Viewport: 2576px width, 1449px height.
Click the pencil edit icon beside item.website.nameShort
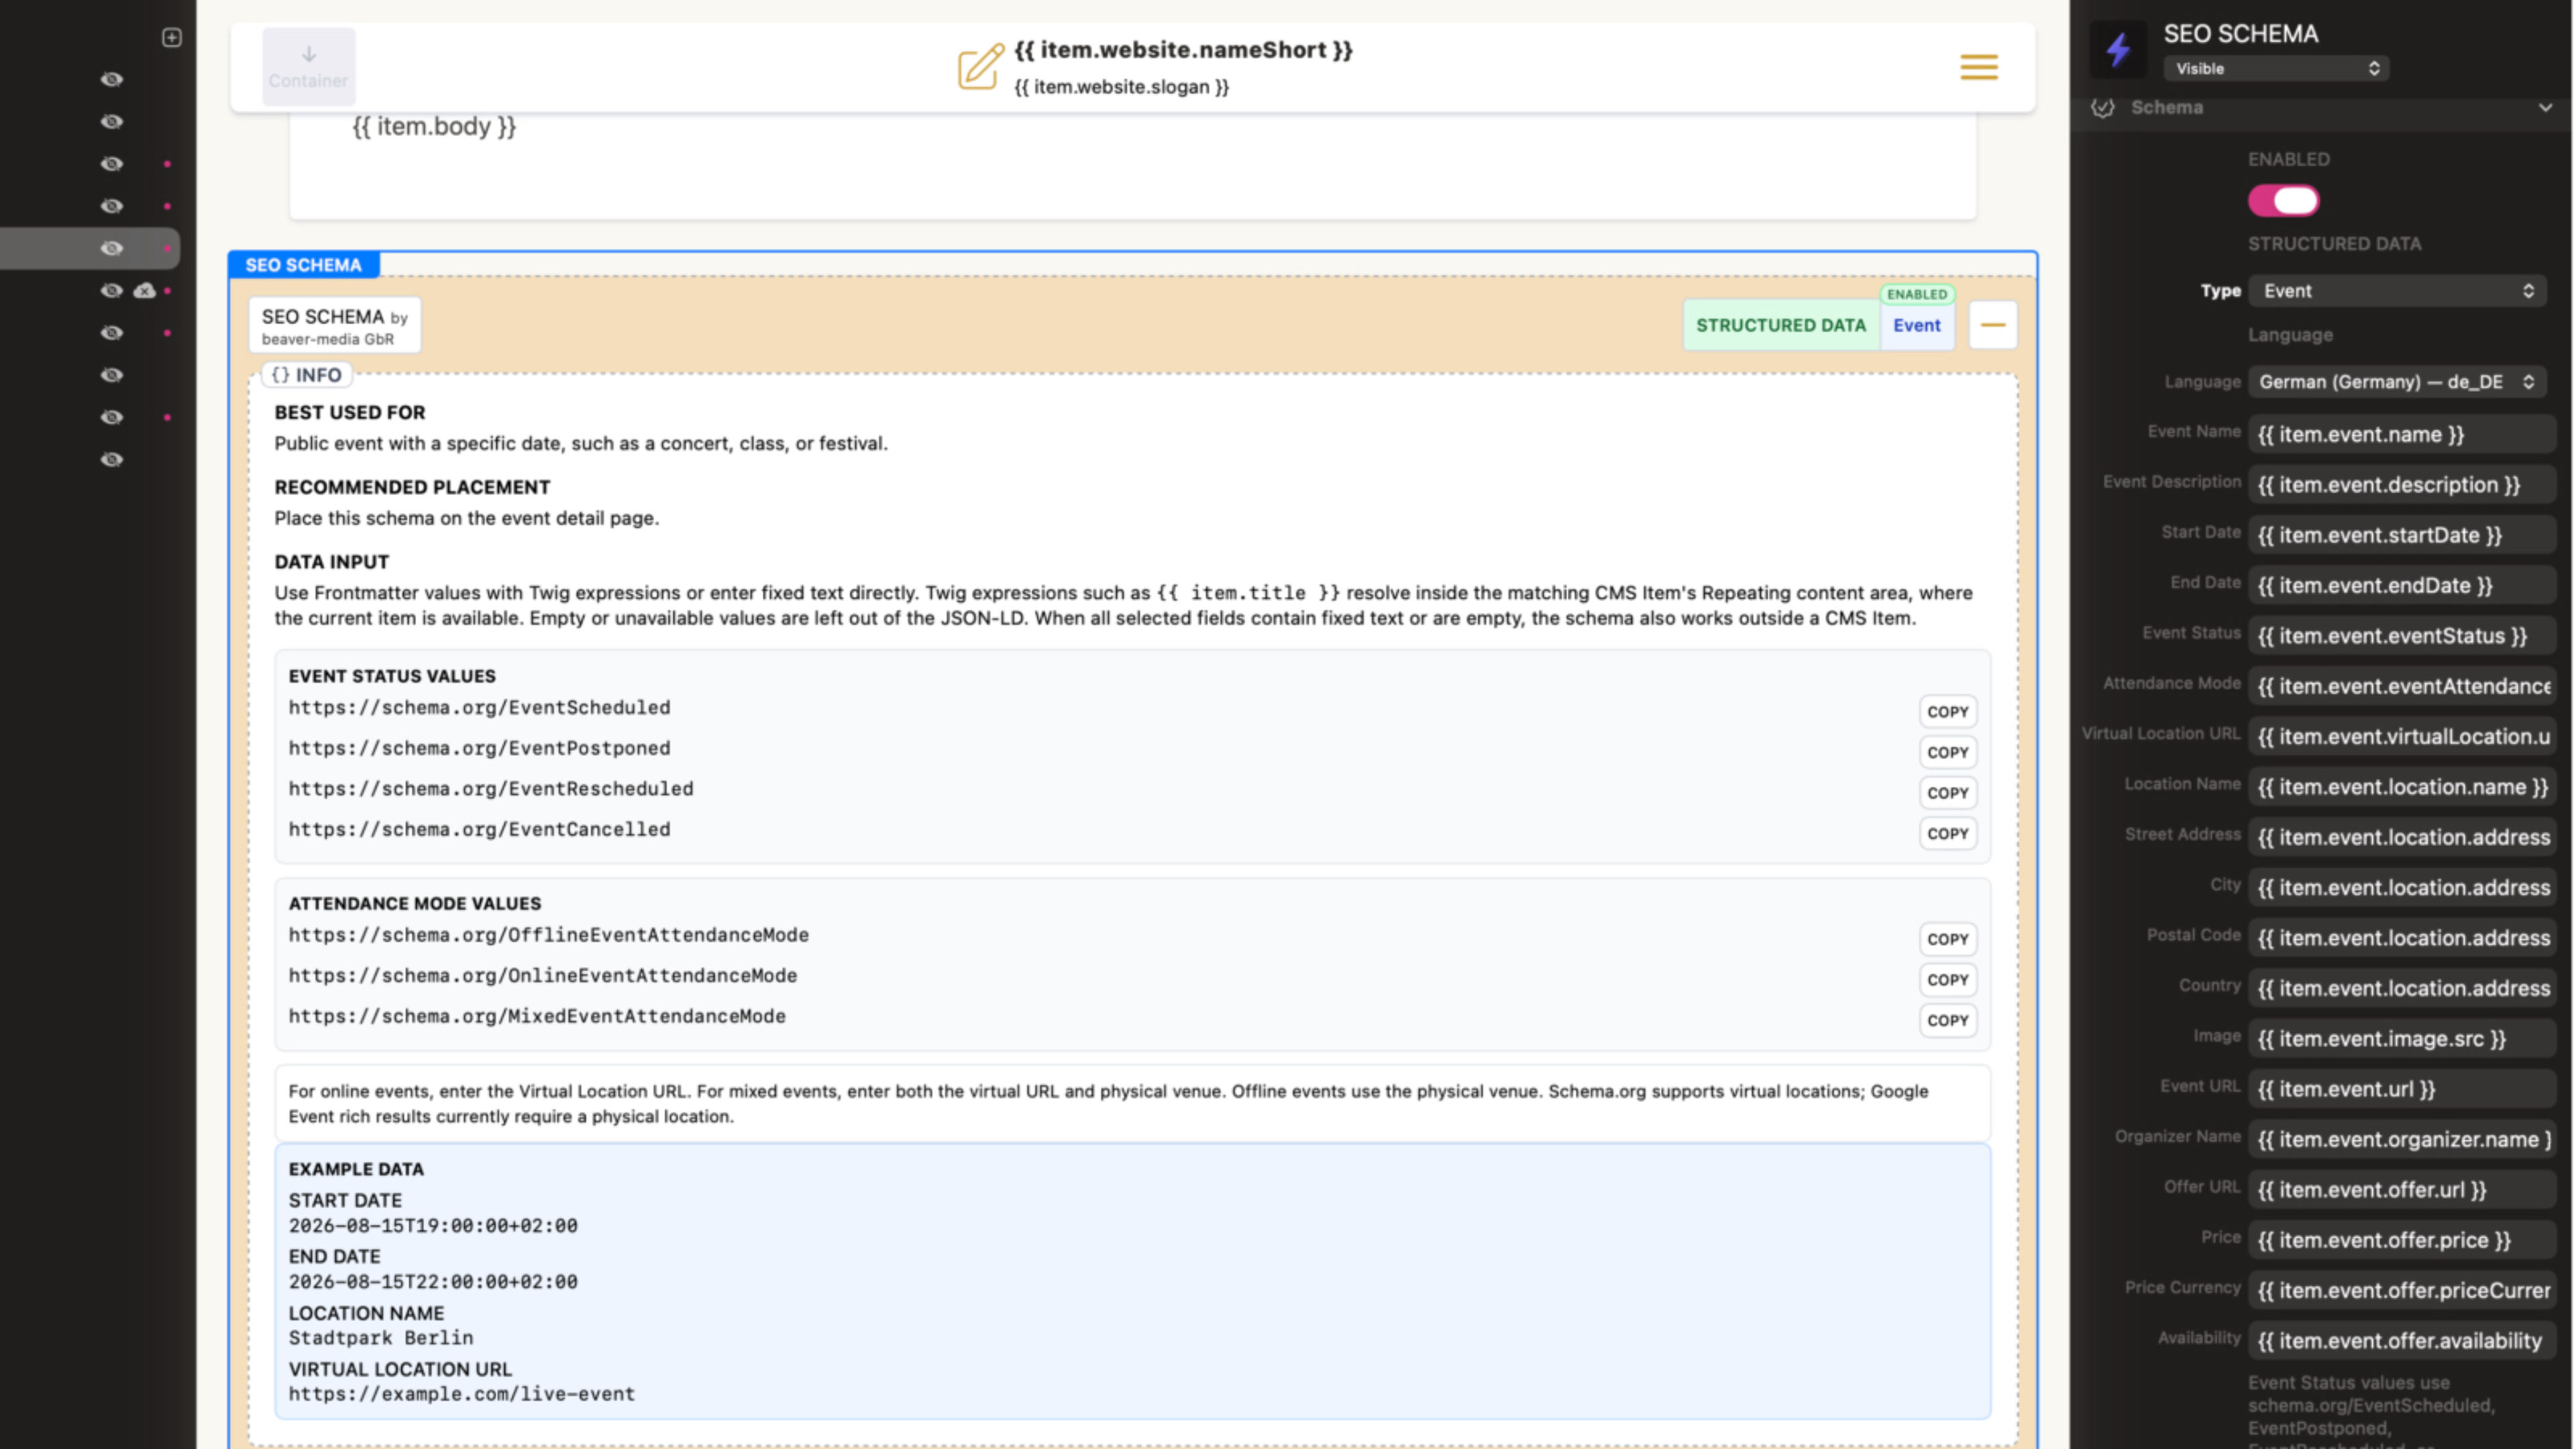click(x=980, y=67)
